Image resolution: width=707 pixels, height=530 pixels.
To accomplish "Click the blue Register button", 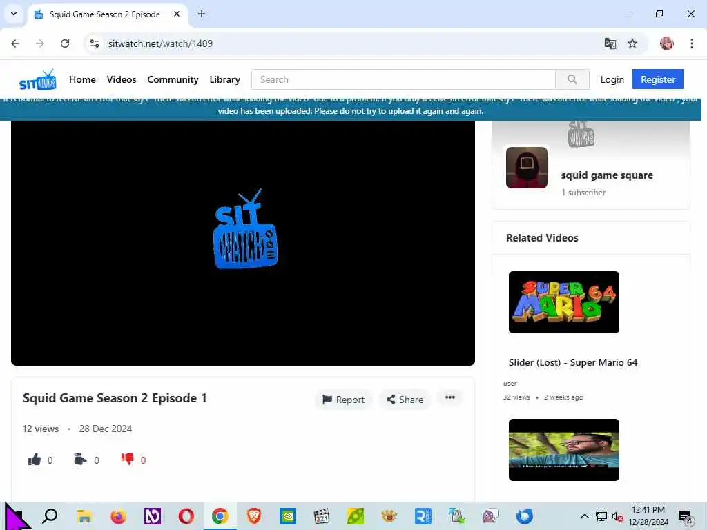I will tap(658, 79).
